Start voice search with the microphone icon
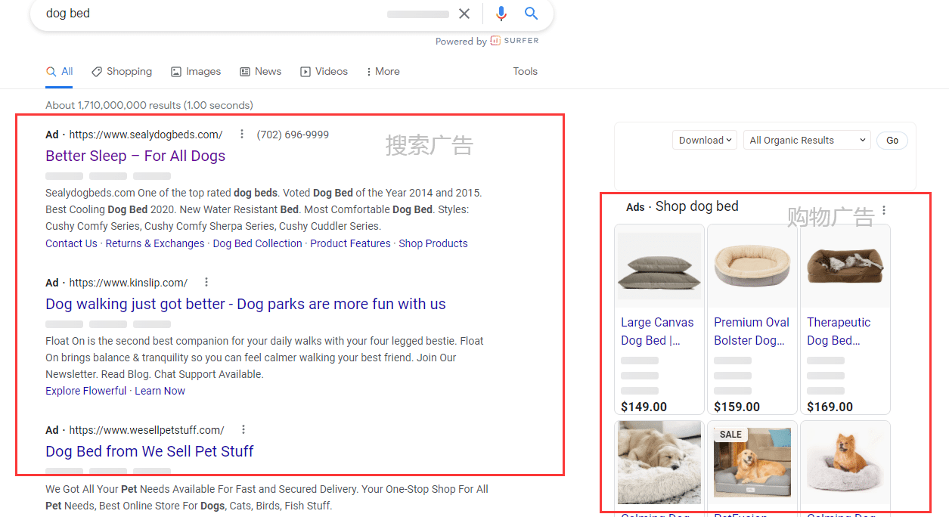949x517 pixels. (x=501, y=14)
